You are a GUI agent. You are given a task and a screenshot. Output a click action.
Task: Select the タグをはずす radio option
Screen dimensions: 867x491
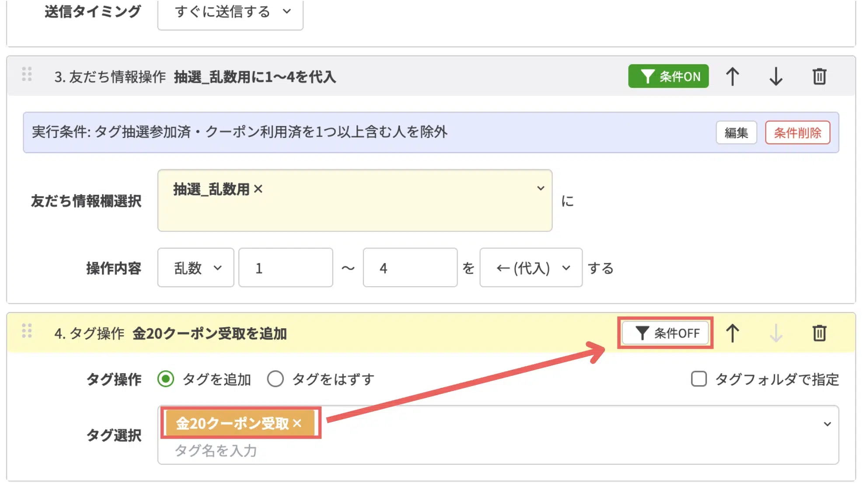[275, 379]
